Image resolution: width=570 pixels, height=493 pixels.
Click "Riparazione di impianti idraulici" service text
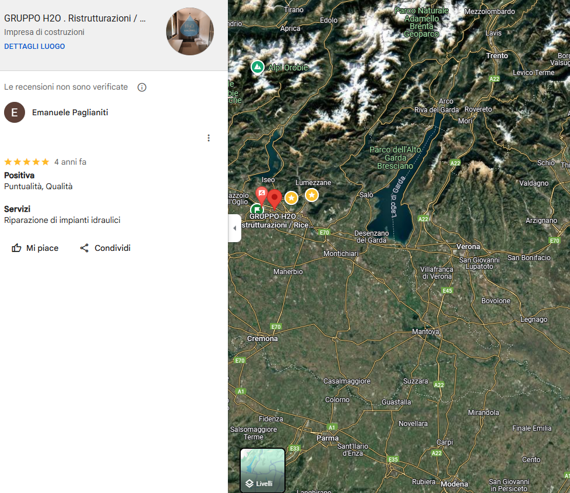62,220
